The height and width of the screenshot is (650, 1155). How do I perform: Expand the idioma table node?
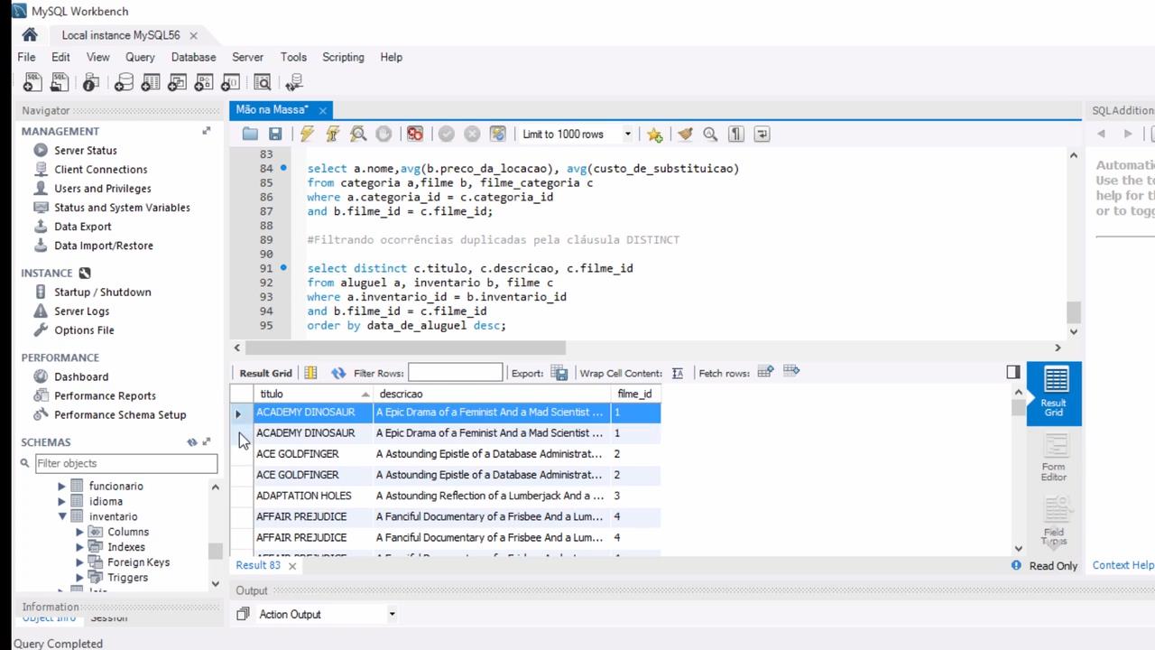tap(61, 501)
